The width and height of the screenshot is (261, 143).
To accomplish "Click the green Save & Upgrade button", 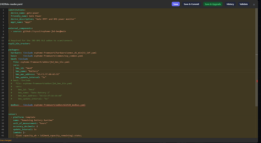I will [213, 4].
